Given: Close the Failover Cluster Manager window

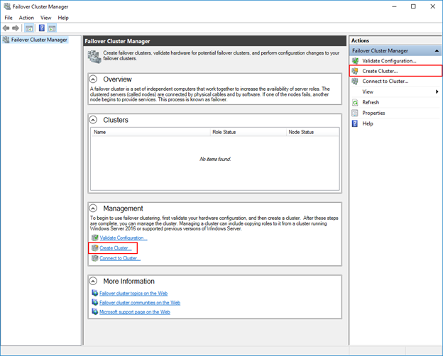Looking at the screenshot, I should click(x=432, y=6).
